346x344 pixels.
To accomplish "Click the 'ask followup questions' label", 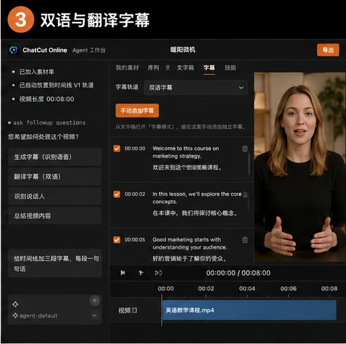I will tap(49, 122).
